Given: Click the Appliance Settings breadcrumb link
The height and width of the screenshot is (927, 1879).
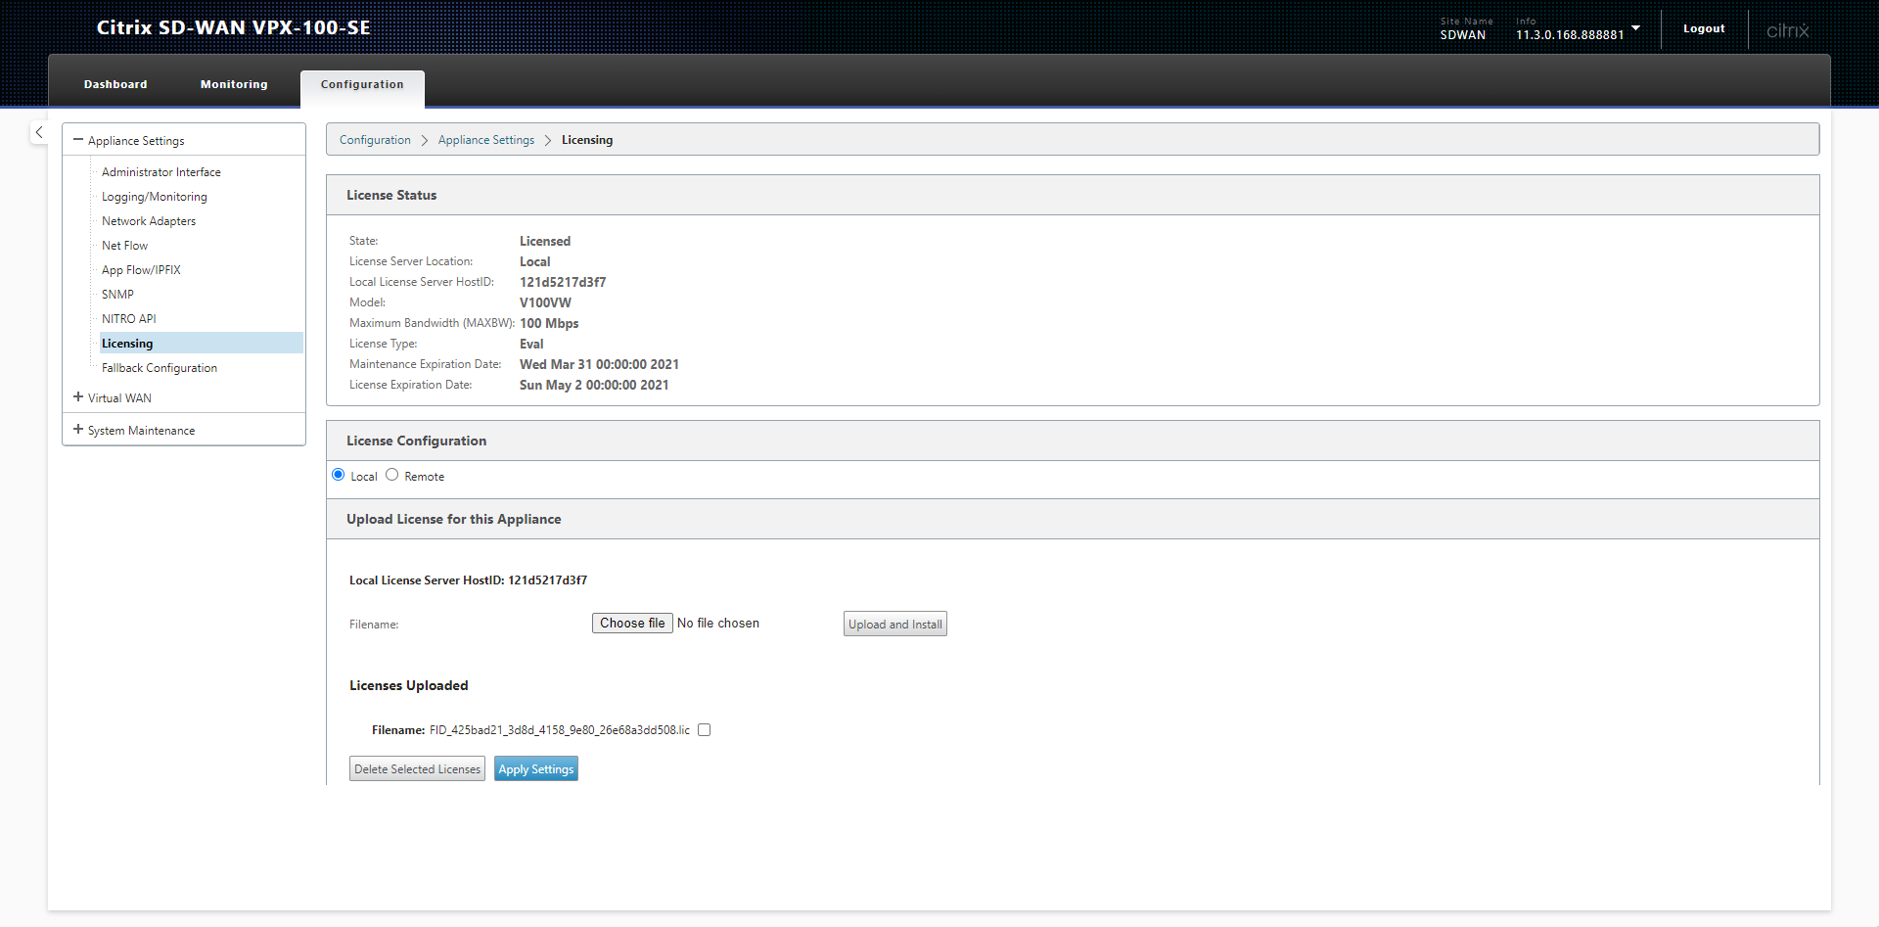Looking at the screenshot, I should click(486, 140).
